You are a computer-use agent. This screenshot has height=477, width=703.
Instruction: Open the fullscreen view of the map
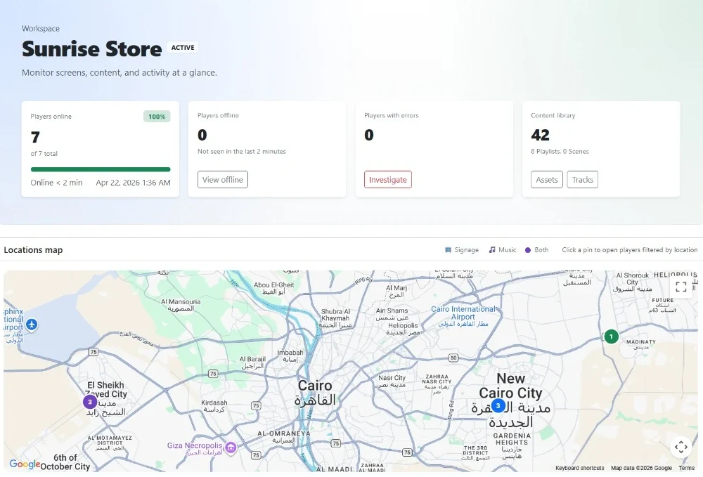point(681,287)
